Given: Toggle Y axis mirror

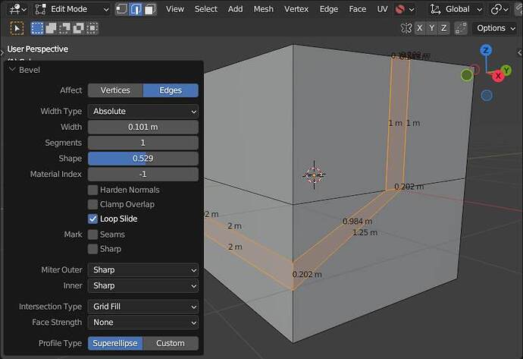Looking at the screenshot, I should tap(432, 28).
